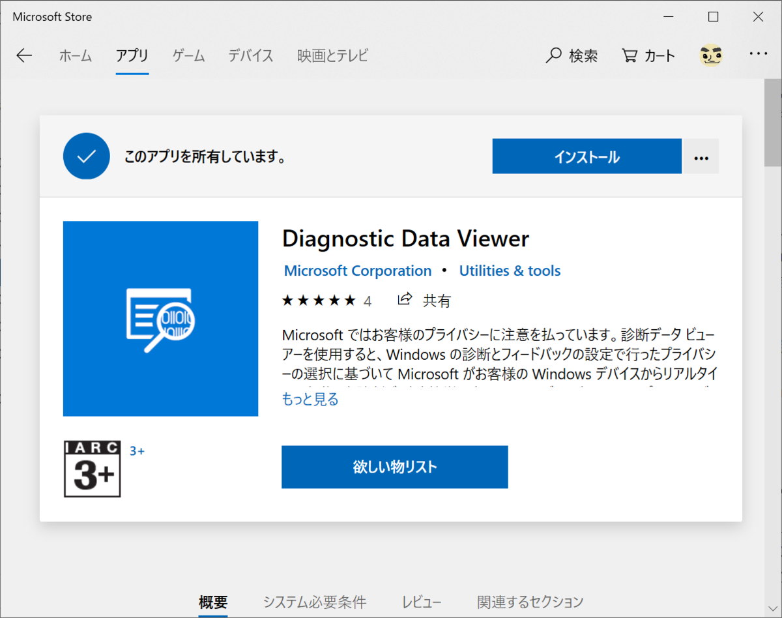Open the 映画とテレビ tab

332,56
